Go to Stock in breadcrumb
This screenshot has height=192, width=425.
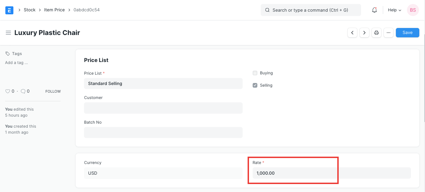click(29, 10)
